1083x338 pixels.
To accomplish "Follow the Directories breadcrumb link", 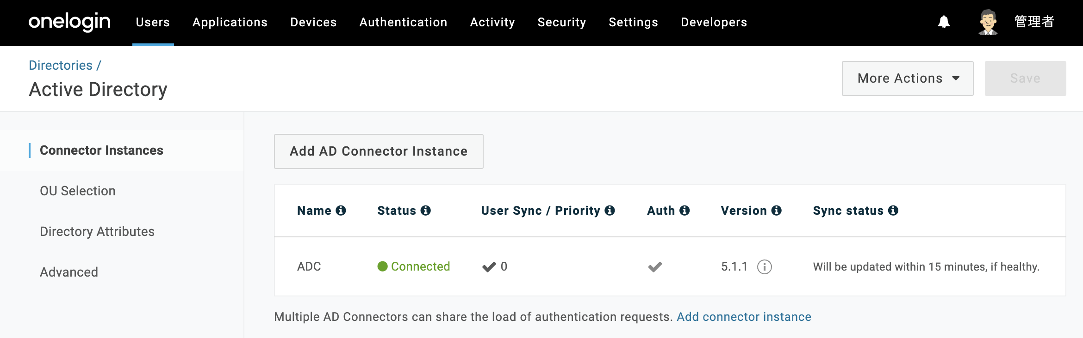I will pos(61,65).
